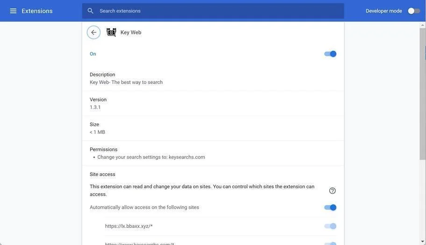Click the https://lx.bbaxx.xyz/* site entry
Screen dimensions: 426x245
(129, 226)
